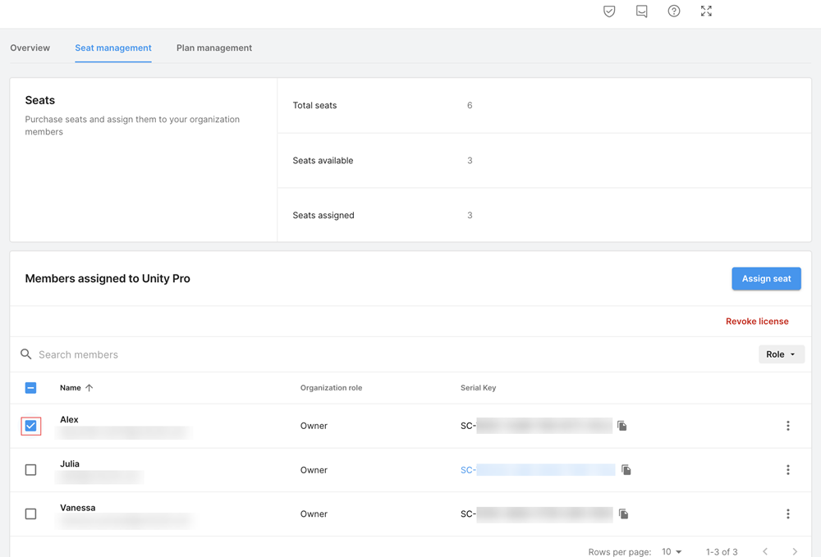Image resolution: width=821 pixels, height=557 pixels.
Task: Click Owner role in Vanessa's row
Action: 314,514
